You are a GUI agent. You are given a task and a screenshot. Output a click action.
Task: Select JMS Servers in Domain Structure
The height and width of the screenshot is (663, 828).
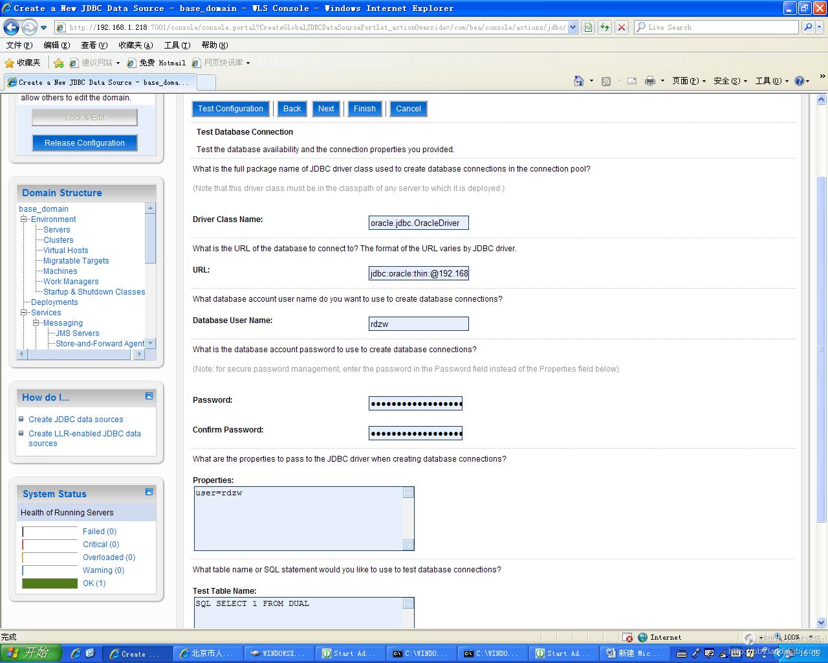pyautogui.click(x=77, y=333)
